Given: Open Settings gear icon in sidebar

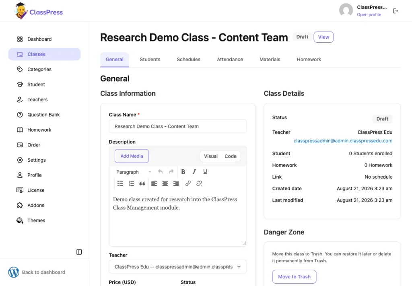Looking at the screenshot, I should [x=20, y=160].
